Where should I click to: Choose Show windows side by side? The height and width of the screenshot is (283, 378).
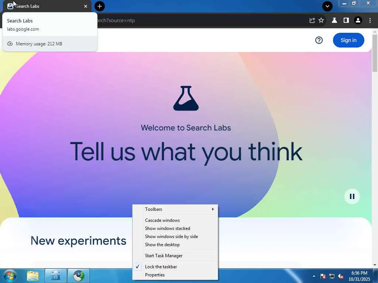click(175, 237)
